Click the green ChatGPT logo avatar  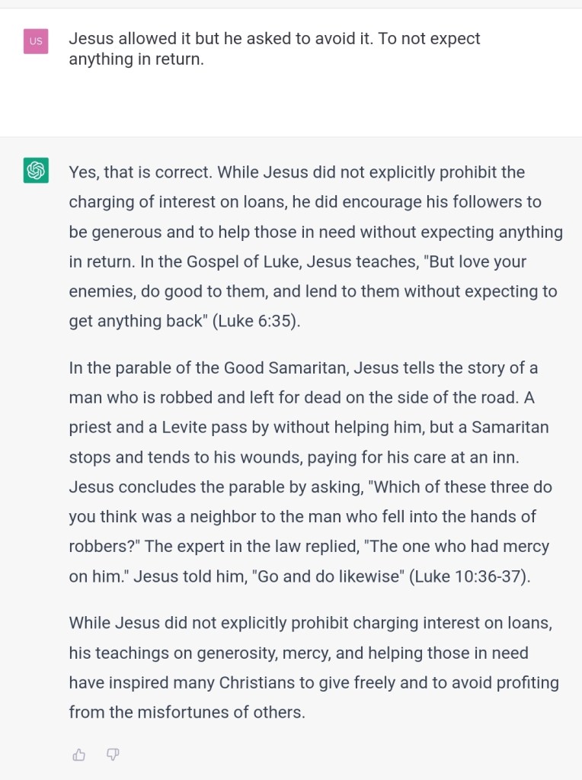tap(36, 170)
